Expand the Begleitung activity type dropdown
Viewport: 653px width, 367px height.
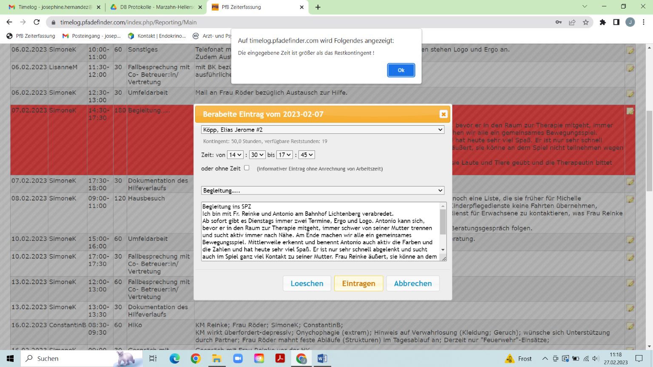(x=322, y=191)
